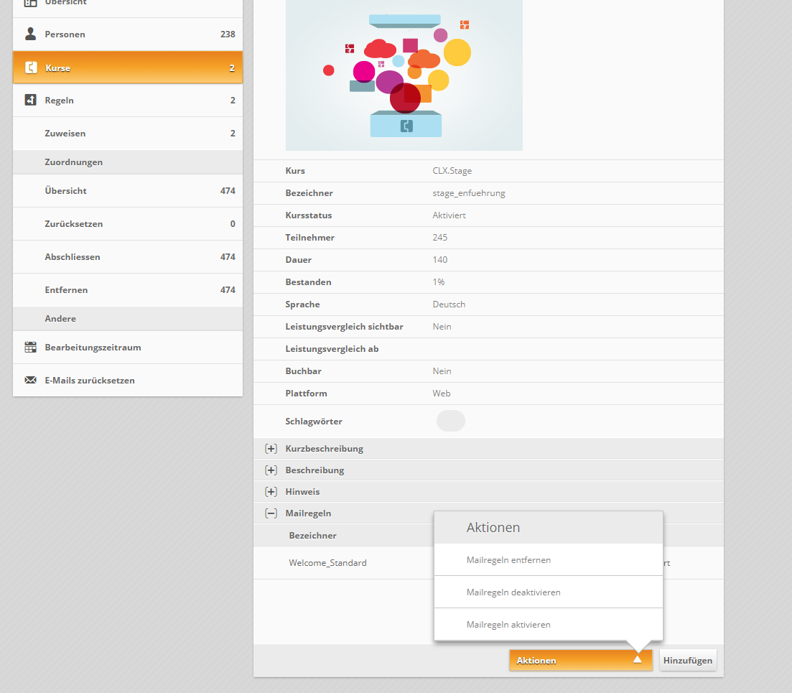792x693 pixels.
Task: Choose Mailregeln aktivieren action
Action: pyautogui.click(x=508, y=625)
